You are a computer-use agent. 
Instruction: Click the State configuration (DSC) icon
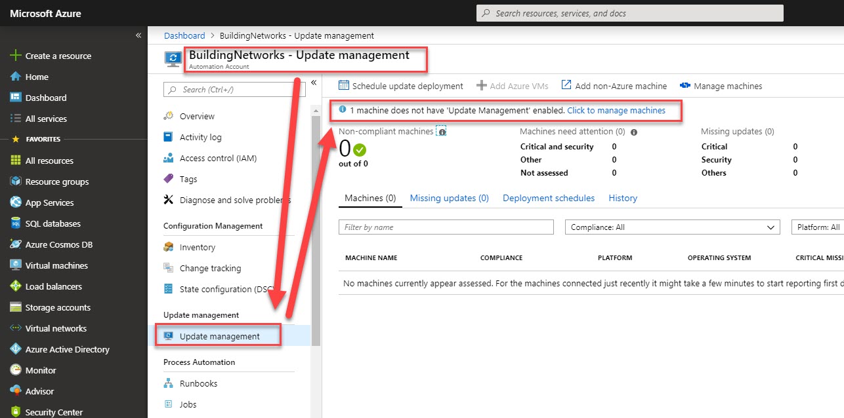tap(168, 289)
